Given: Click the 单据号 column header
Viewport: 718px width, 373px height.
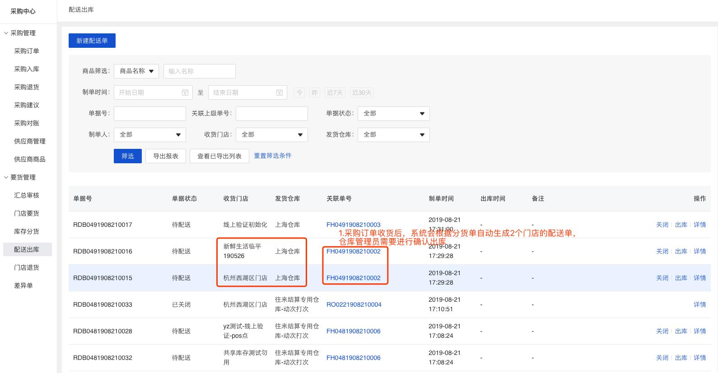Looking at the screenshot, I should tap(83, 198).
